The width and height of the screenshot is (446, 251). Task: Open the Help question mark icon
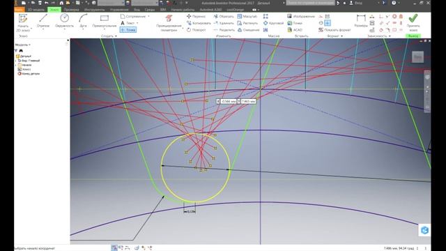coord(394,3)
